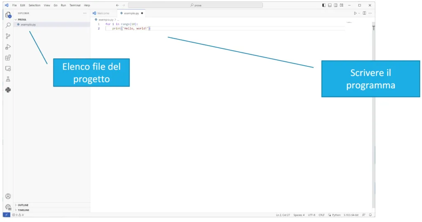The height and width of the screenshot is (222, 422).
Task: Click the prova search box in title bar
Action: point(195,5)
